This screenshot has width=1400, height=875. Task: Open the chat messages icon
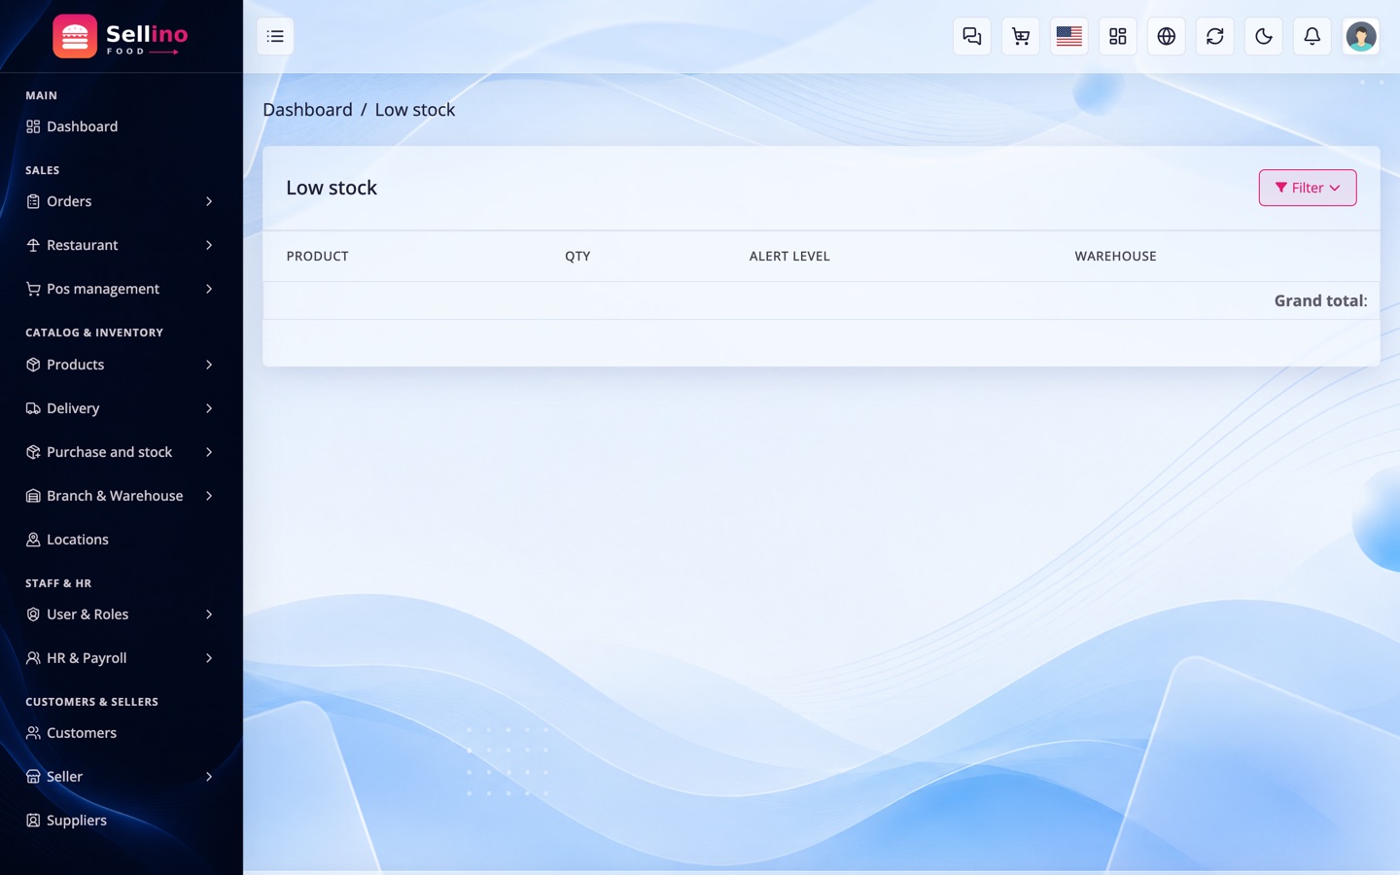coord(972,37)
